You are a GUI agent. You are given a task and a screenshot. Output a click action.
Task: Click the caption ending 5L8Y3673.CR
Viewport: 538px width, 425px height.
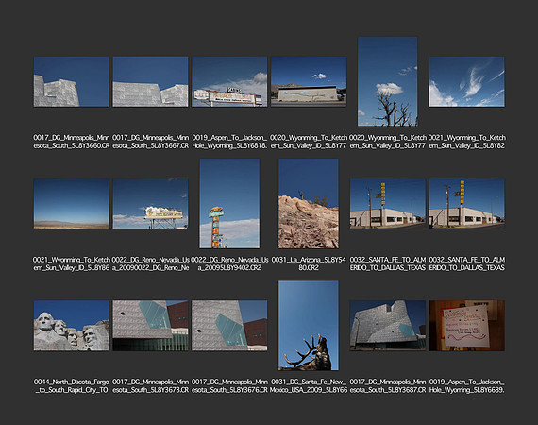[150, 386]
